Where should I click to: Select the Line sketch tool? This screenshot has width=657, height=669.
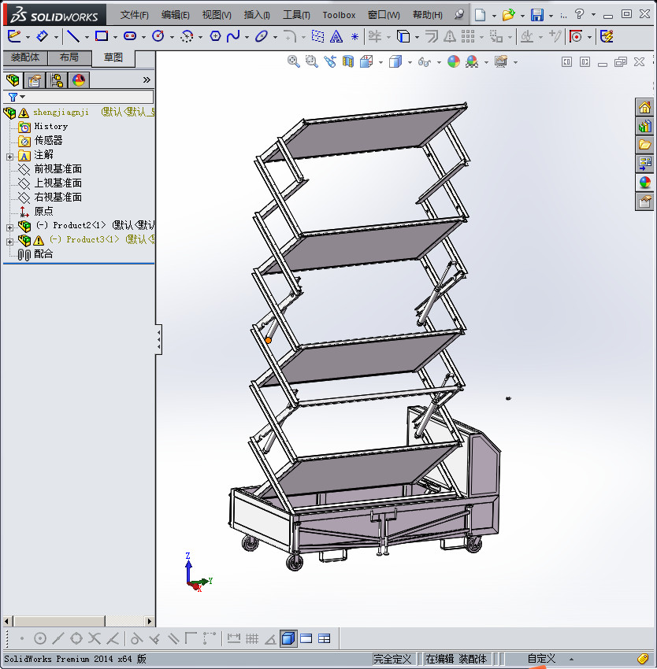(x=73, y=36)
